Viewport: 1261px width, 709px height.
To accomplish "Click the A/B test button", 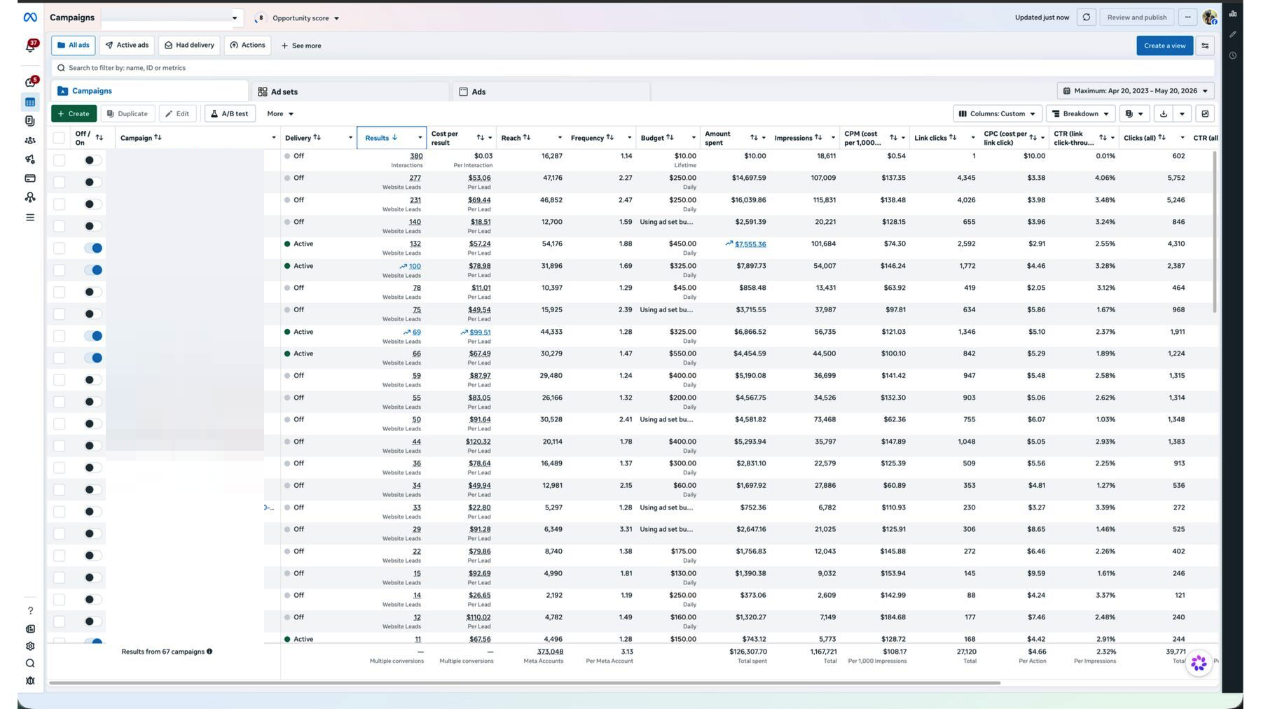I will point(230,113).
